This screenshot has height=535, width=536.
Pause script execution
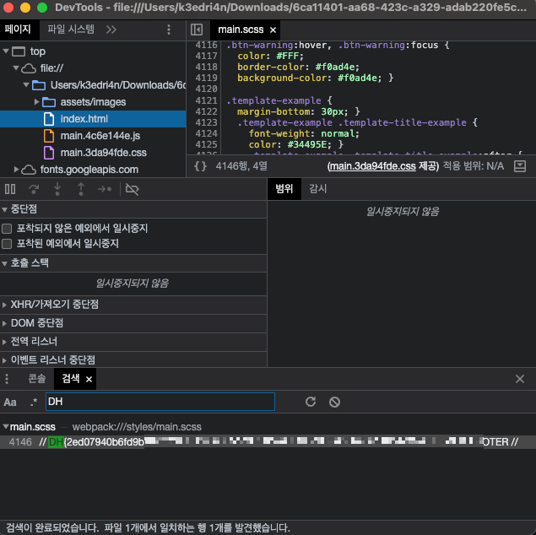click(x=10, y=189)
